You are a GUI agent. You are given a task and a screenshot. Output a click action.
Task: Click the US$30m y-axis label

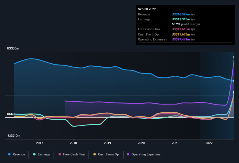click(13, 48)
